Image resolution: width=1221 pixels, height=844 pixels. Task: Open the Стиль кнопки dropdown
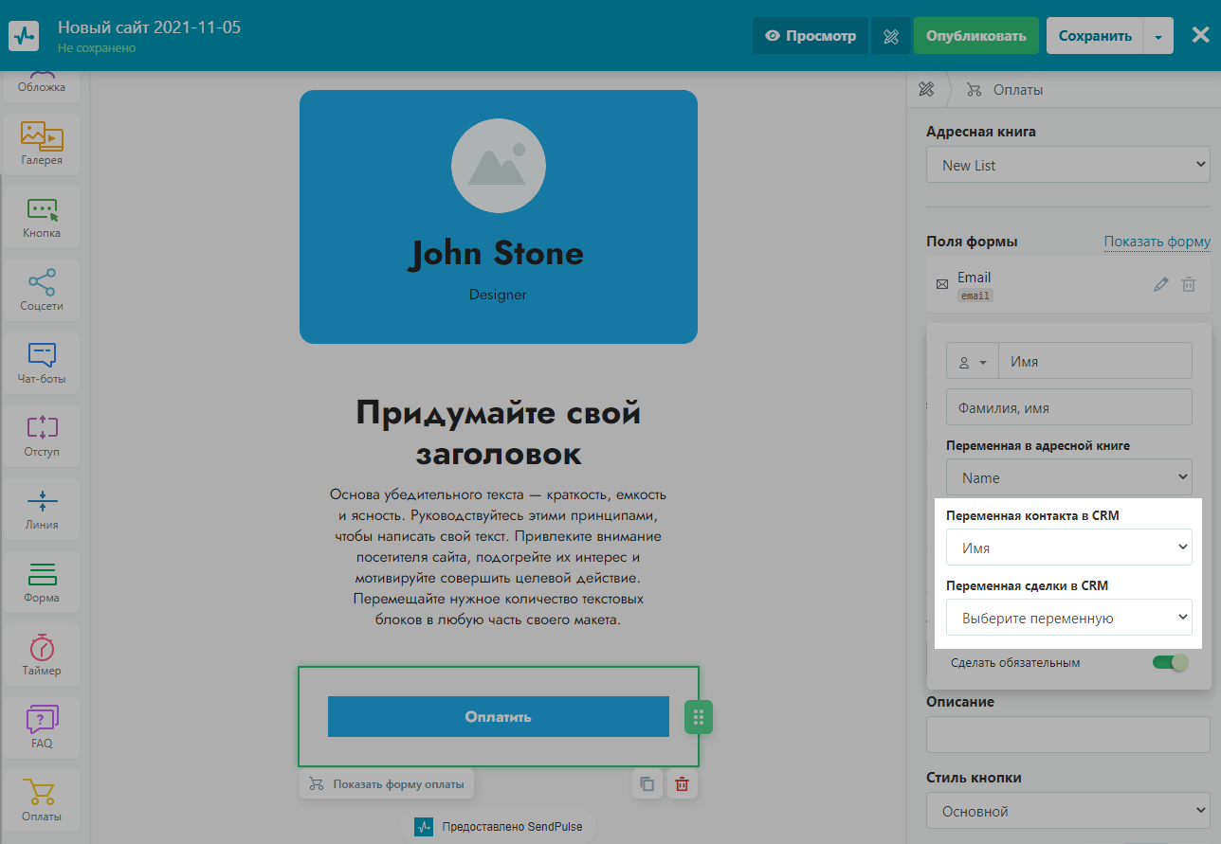click(1068, 811)
